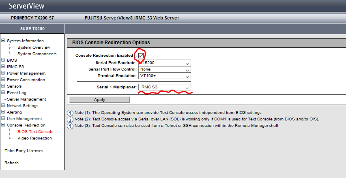This screenshot has height=178, width=346.
Task: Expand User Management tree node
Action: (3, 118)
